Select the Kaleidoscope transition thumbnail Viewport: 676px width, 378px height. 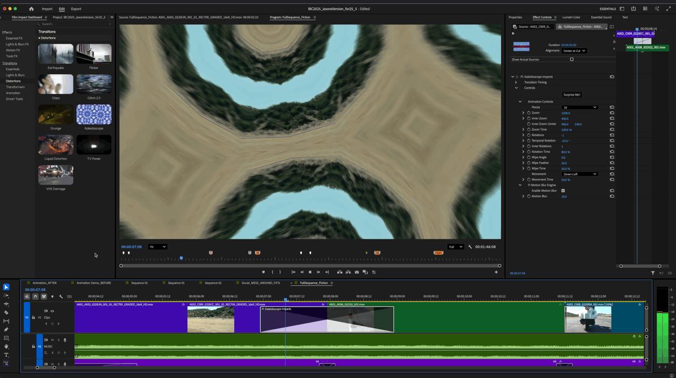pyautogui.click(x=94, y=115)
